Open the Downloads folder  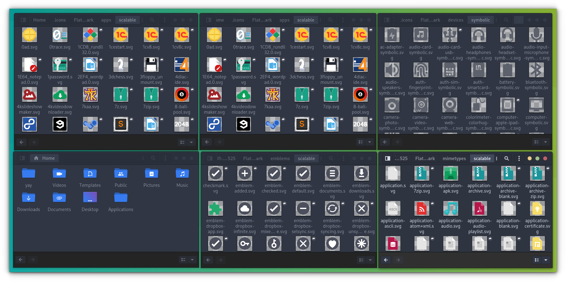29,198
